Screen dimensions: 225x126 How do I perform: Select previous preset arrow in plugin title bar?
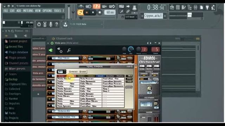pos(148,43)
